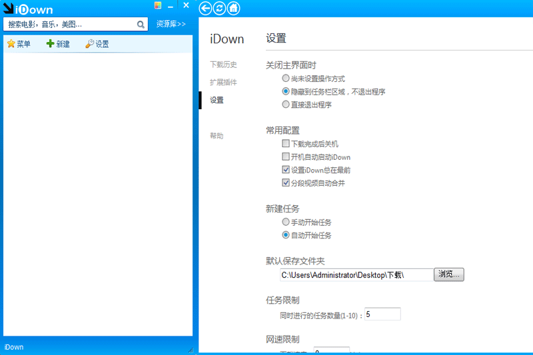533x355 pixels.
Task: Click the 关闭主界面时 section heading
Action: pos(291,65)
